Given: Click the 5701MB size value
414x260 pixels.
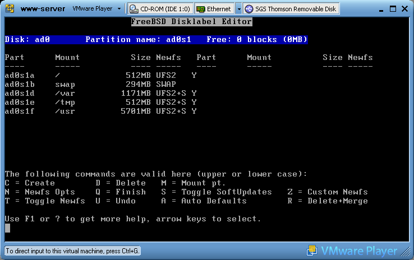Looking at the screenshot, I should point(136,112).
